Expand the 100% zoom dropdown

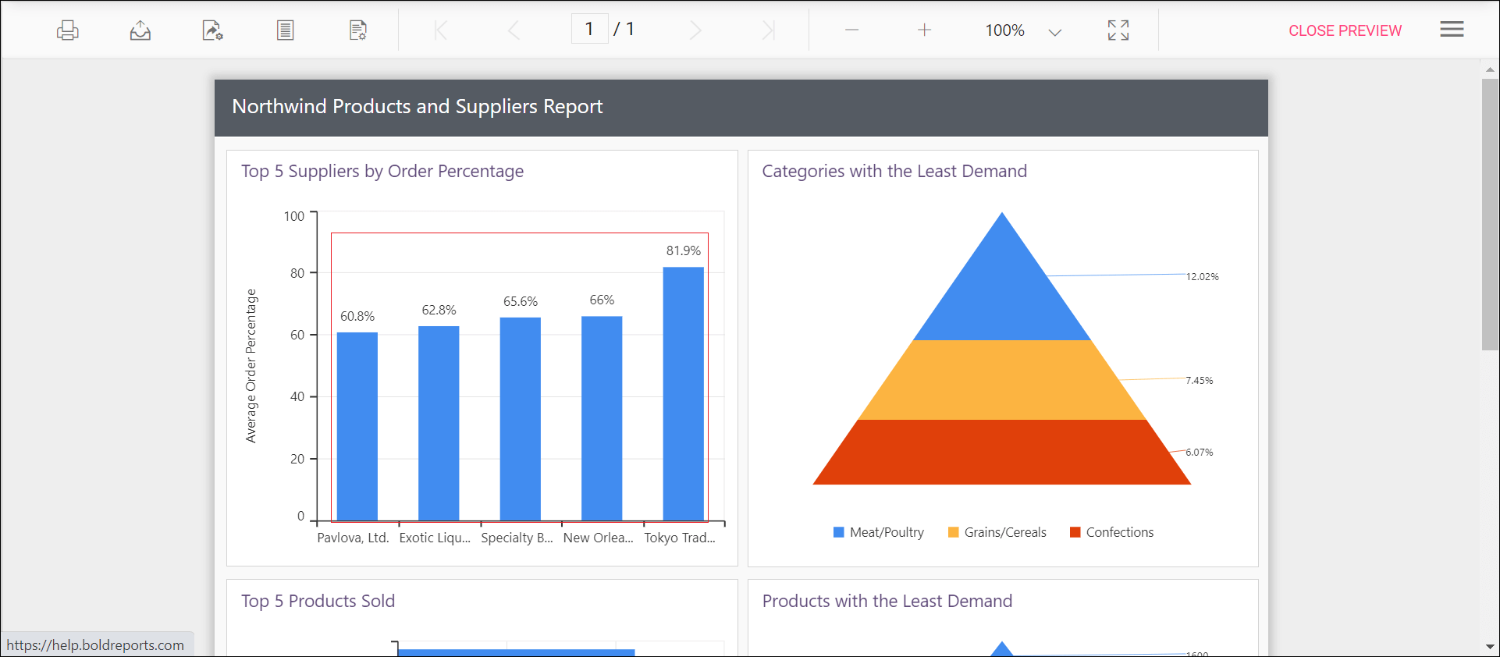click(1054, 32)
